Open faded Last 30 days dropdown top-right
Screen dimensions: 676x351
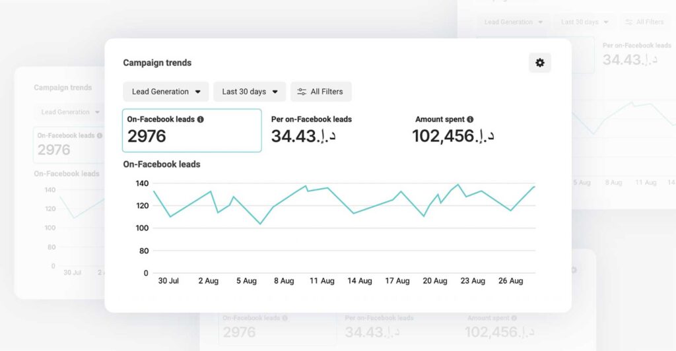(584, 22)
